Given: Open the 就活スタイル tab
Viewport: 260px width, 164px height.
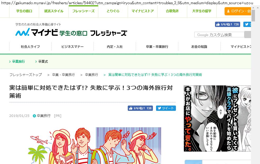Looking at the screenshot, I should [x=54, y=11].
